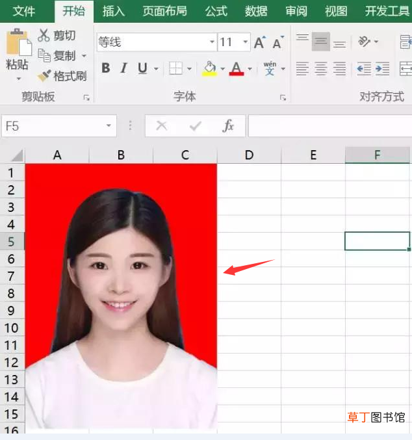Toggle bold formatting B

pos(106,68)
